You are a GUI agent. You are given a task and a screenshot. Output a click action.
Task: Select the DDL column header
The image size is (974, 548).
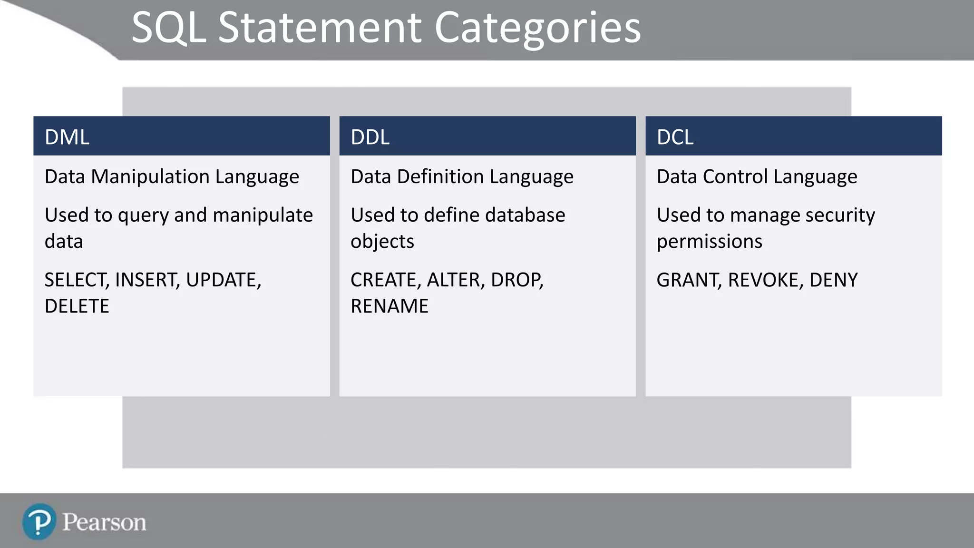(x=487, y=136)
